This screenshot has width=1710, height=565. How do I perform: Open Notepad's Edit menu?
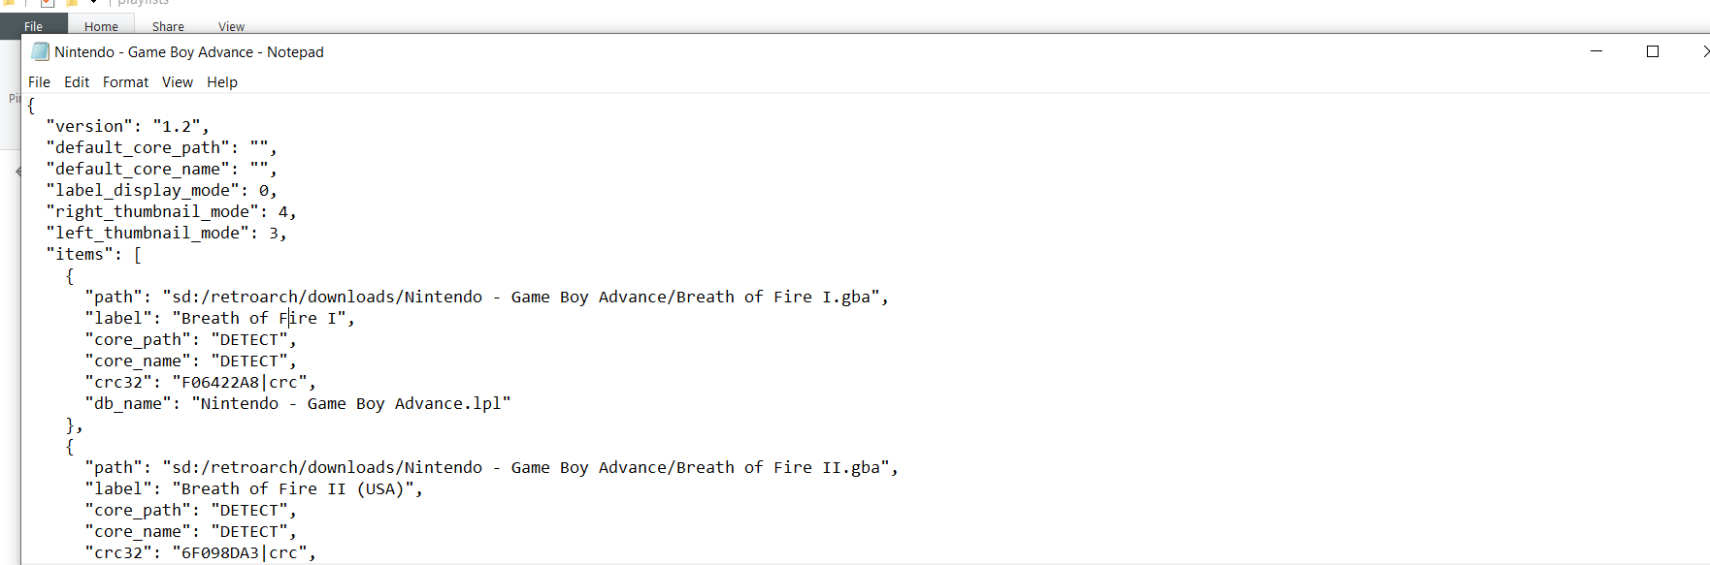tap(77, 82)
